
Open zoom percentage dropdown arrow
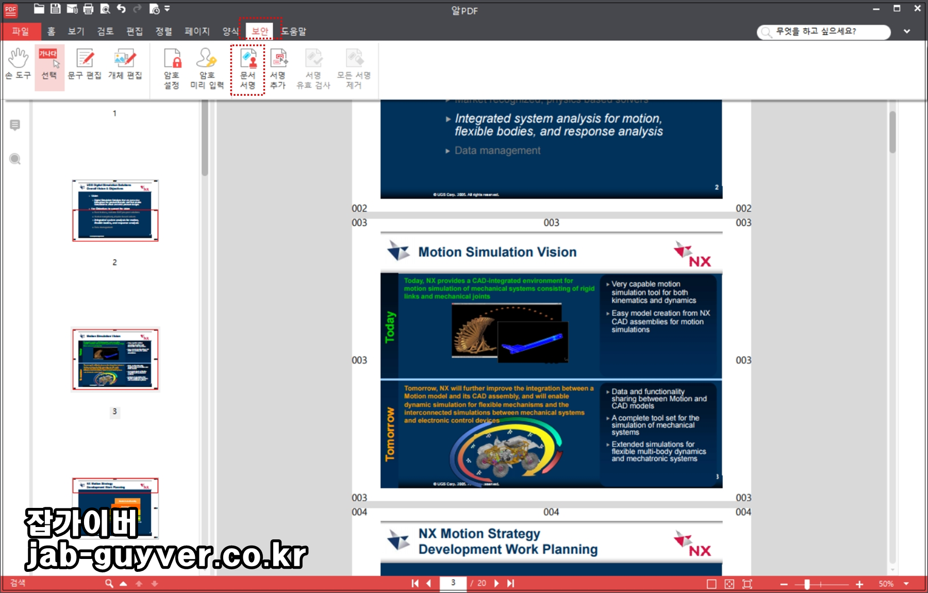[x=906, y=584]
